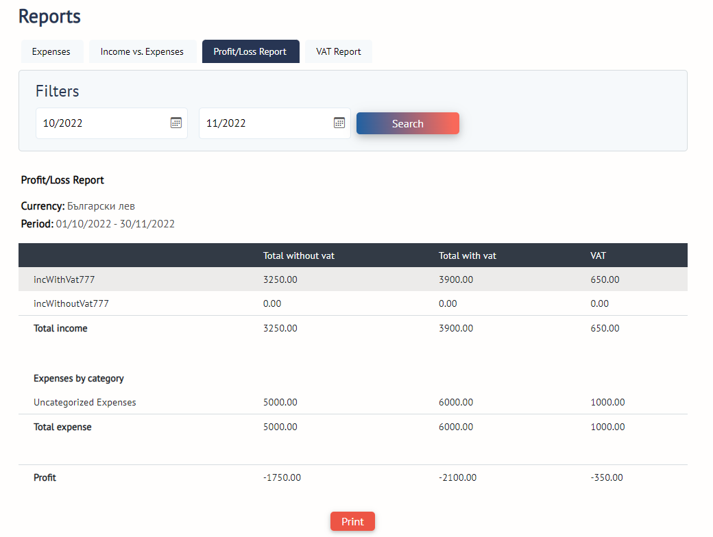Print the Profit/Loss report
The width and height of the screenshot is (713, 537).
point(352,521)
